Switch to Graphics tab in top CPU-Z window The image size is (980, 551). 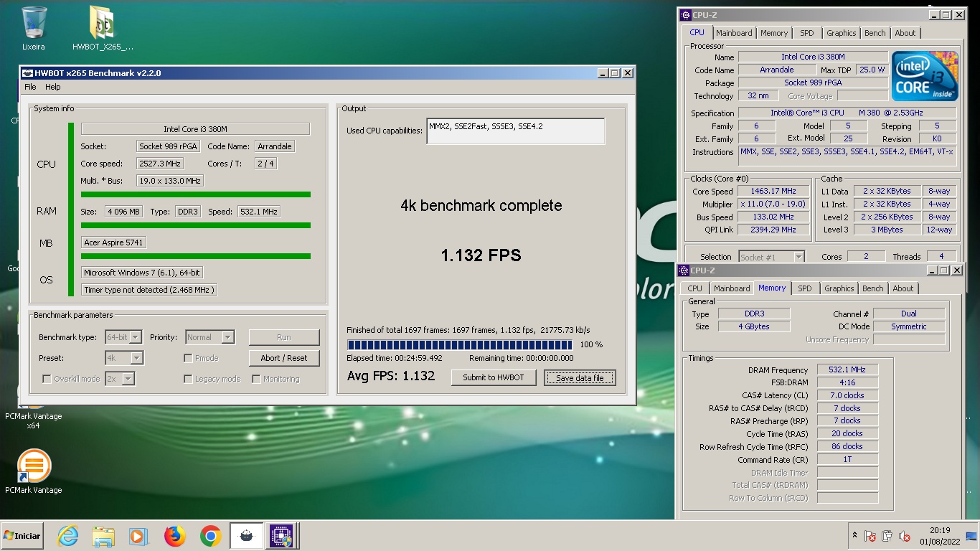click(x=841, y=33)
